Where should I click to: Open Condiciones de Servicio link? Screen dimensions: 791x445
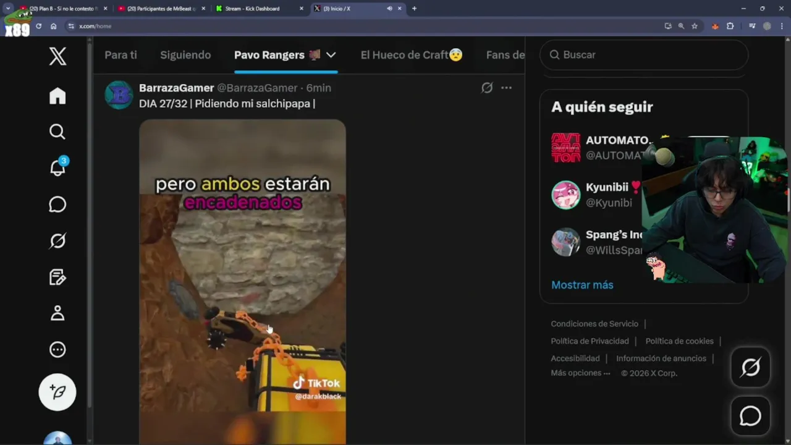594,324
